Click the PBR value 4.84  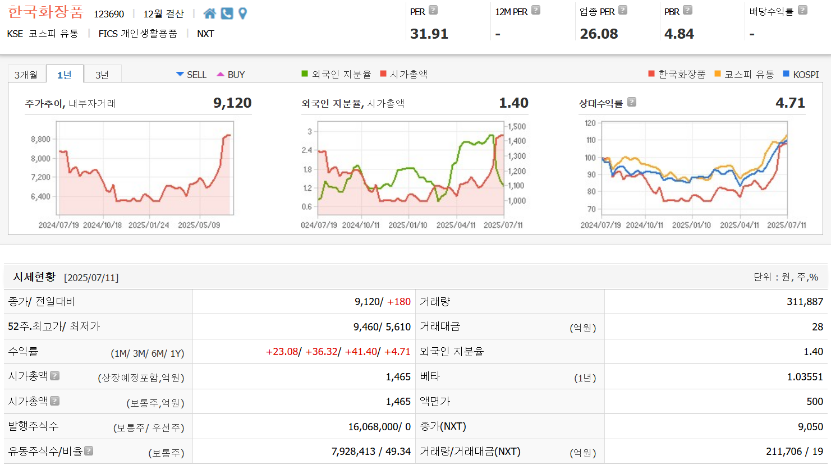tap(679, 34)
